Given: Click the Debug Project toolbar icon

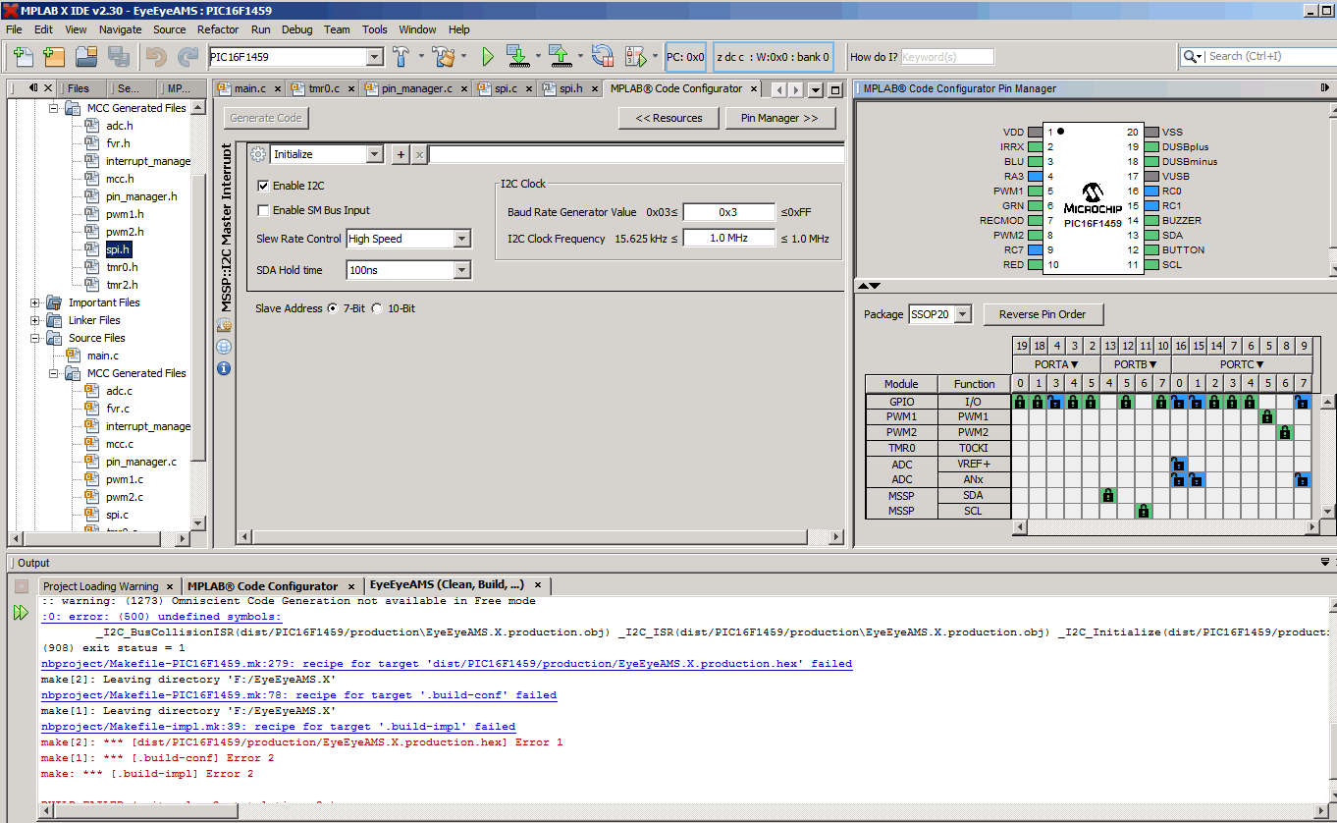Looking at the screenshot, I should click(x=634, y=57).
